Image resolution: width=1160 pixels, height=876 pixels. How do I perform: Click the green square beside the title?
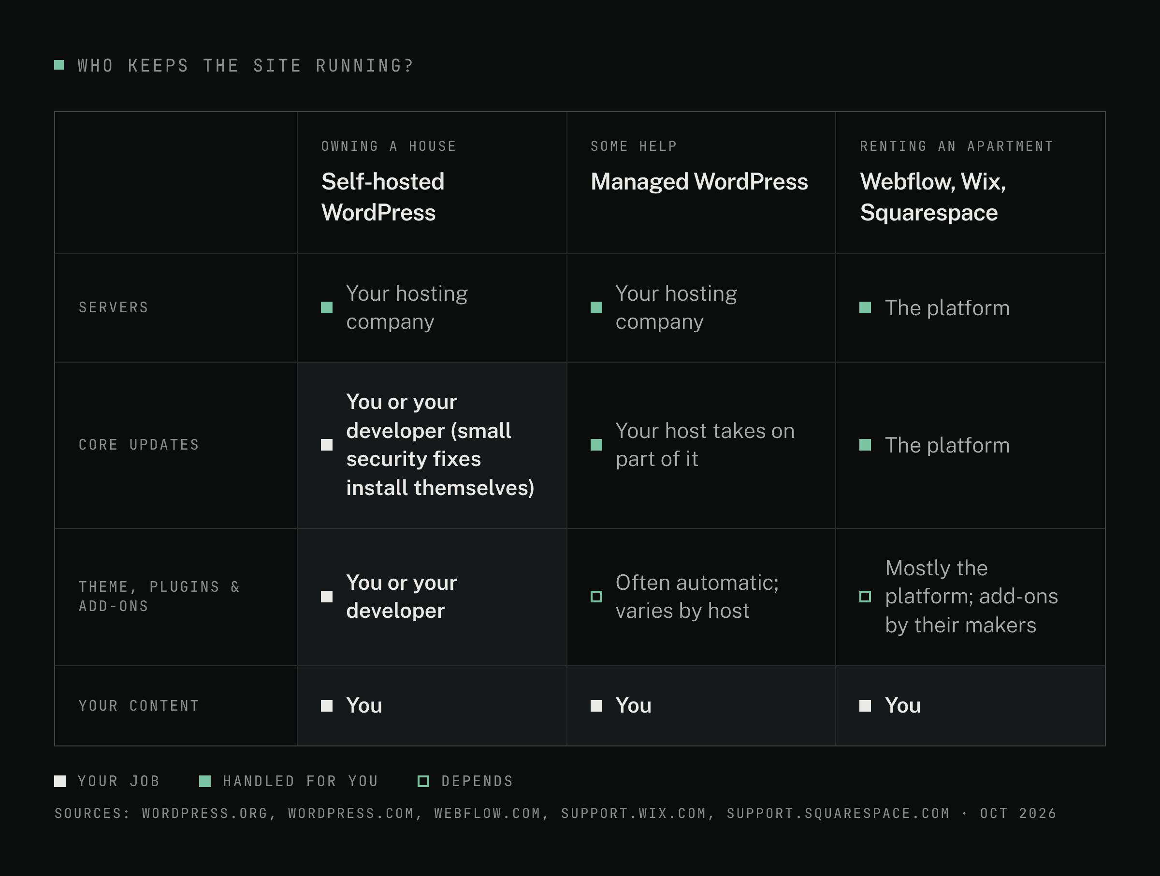pyautogui.click(x=59, y=65)
